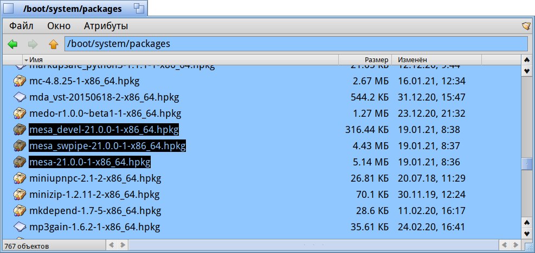Select file name miniupnpc-2.1-2-x86_64.hpkg
The height and width of the screenshot is (253, 535).
pos(95,178)
